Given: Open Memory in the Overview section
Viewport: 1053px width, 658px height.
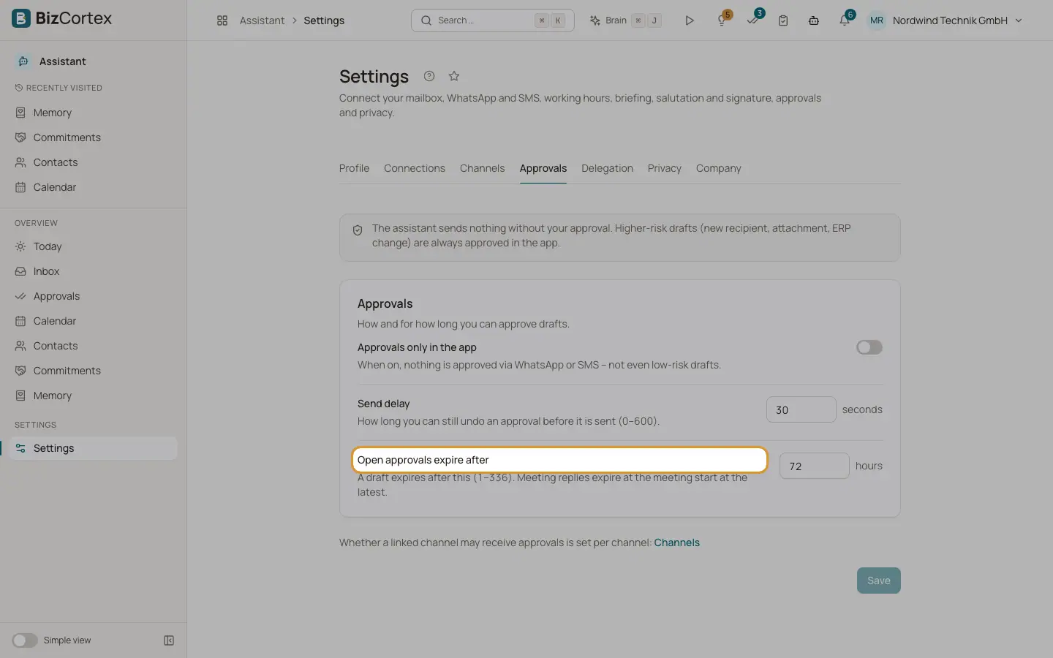Looking at the screenshot, I should (94, 396).
